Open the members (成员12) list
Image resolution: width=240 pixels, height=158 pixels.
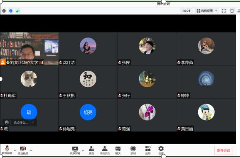pyautogui.click(x=105, y=150)
